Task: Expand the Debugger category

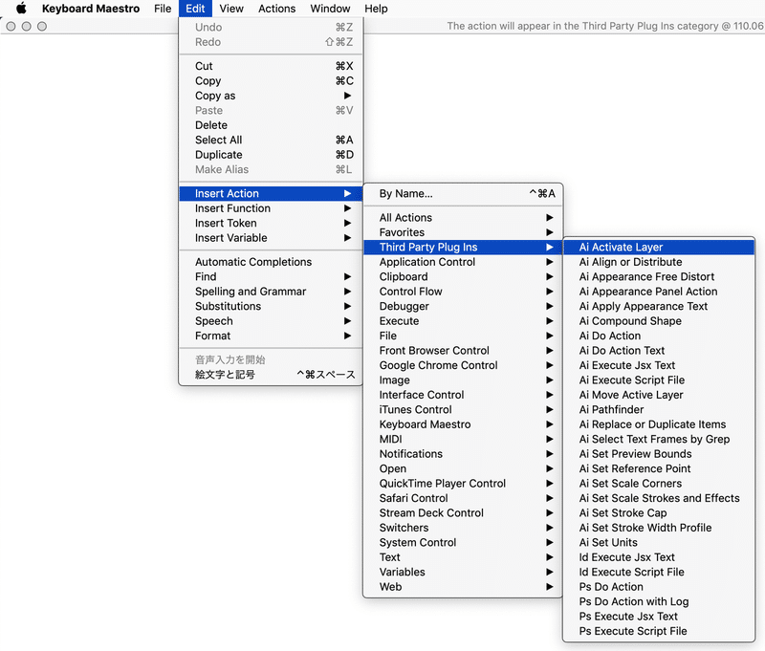Action: click(x=463, y=306)
